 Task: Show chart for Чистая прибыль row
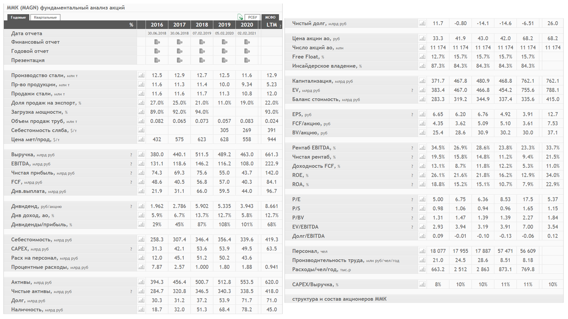tap(141, 173)
